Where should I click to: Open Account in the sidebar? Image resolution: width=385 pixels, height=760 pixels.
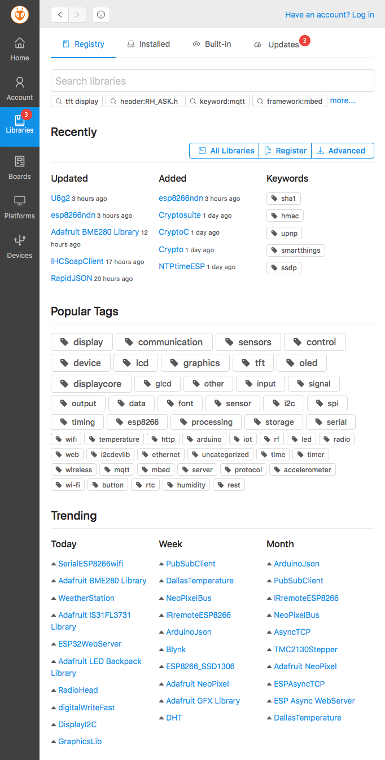20,89
